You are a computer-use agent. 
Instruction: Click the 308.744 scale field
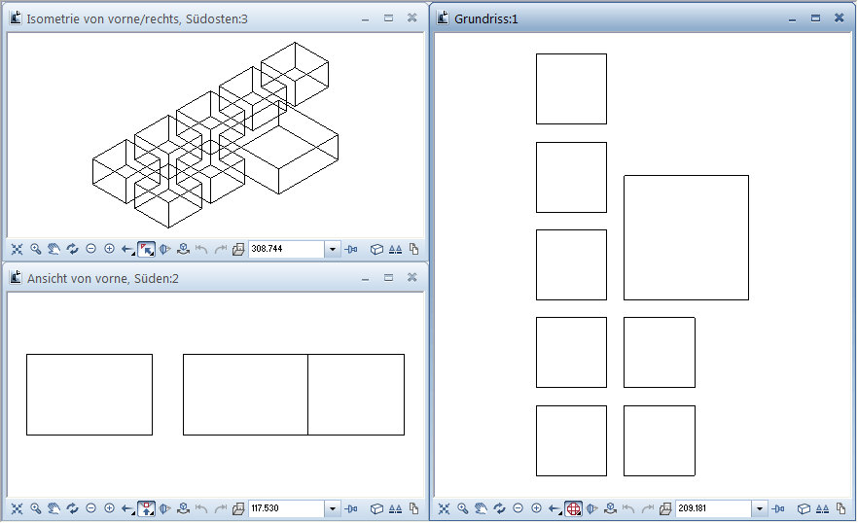tap(286, 249)
